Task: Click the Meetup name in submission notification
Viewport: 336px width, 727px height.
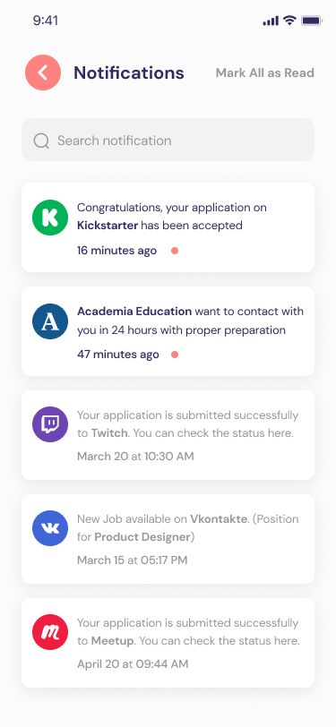Action: tap(113, 641)
